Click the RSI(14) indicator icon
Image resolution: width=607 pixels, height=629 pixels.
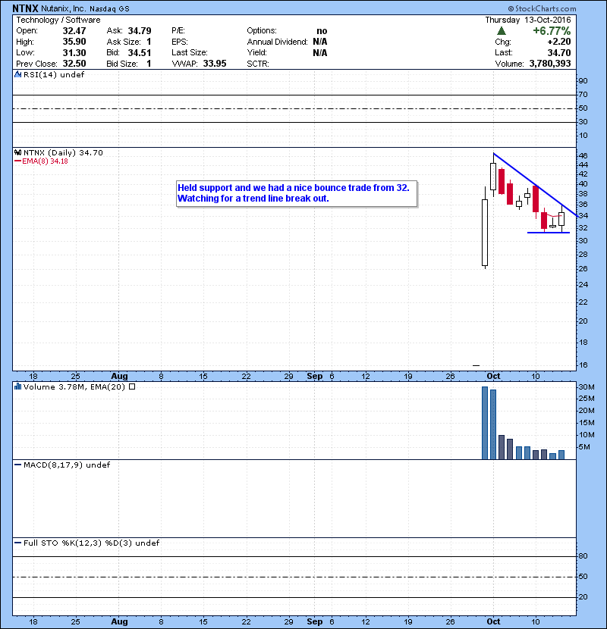[x=17, y=74]
